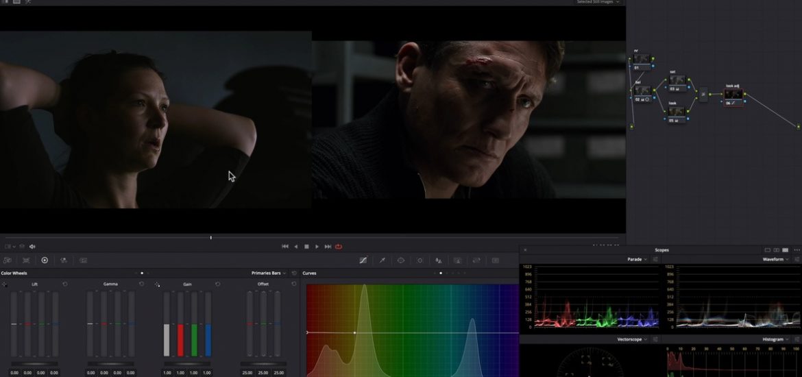Image resolution: width=802 pixels, height=377 pixels.
Task: Select node 06 labeled look adj
Action: tap(733, 97)
